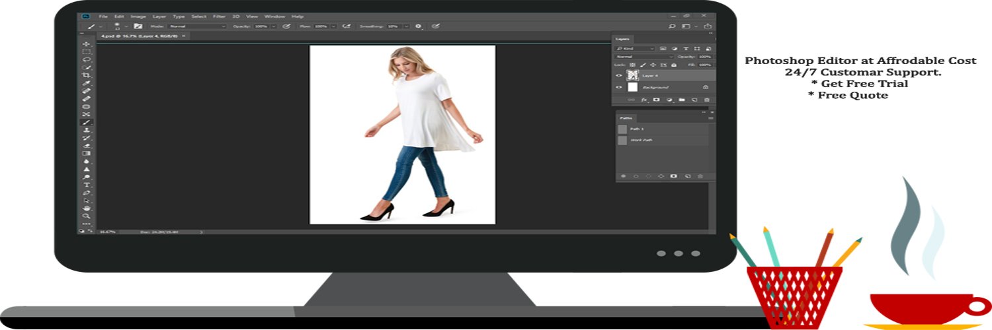Image resolution: width=992 pixels, height=330 pixels.
Task: Enable airbrush-style build-up icon
Action: click(x=347, y=26)
